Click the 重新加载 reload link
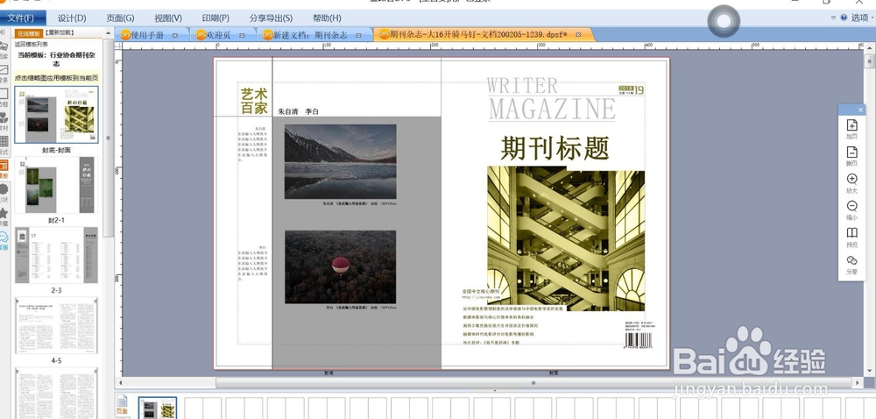This screenshot has height=419, width=876. pos(60,33)
